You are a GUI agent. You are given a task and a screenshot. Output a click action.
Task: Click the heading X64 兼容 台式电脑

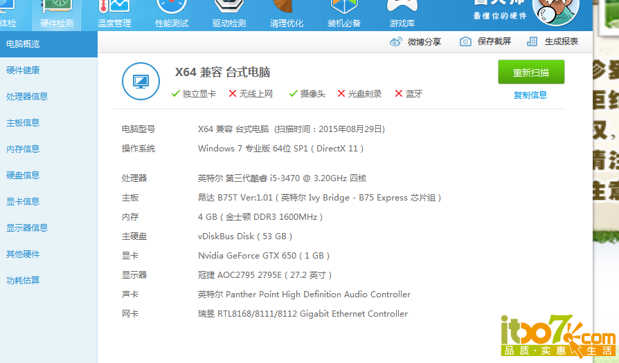223,72
